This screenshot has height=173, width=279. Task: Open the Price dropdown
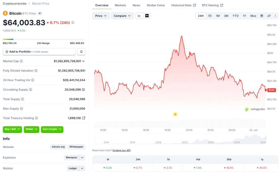click(x=101, y=16)
